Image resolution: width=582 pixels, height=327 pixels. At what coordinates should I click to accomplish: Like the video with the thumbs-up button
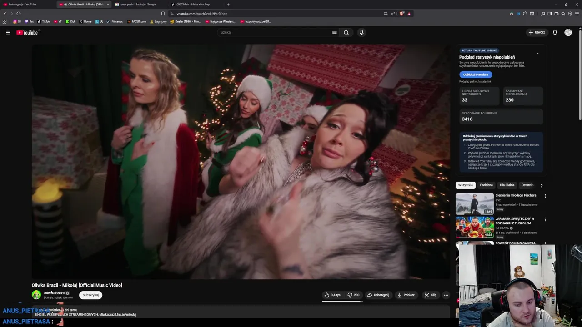click(332, 295)
